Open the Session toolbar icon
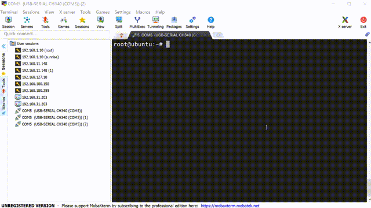Screen dimensions: 371x208 pos(9,23)
